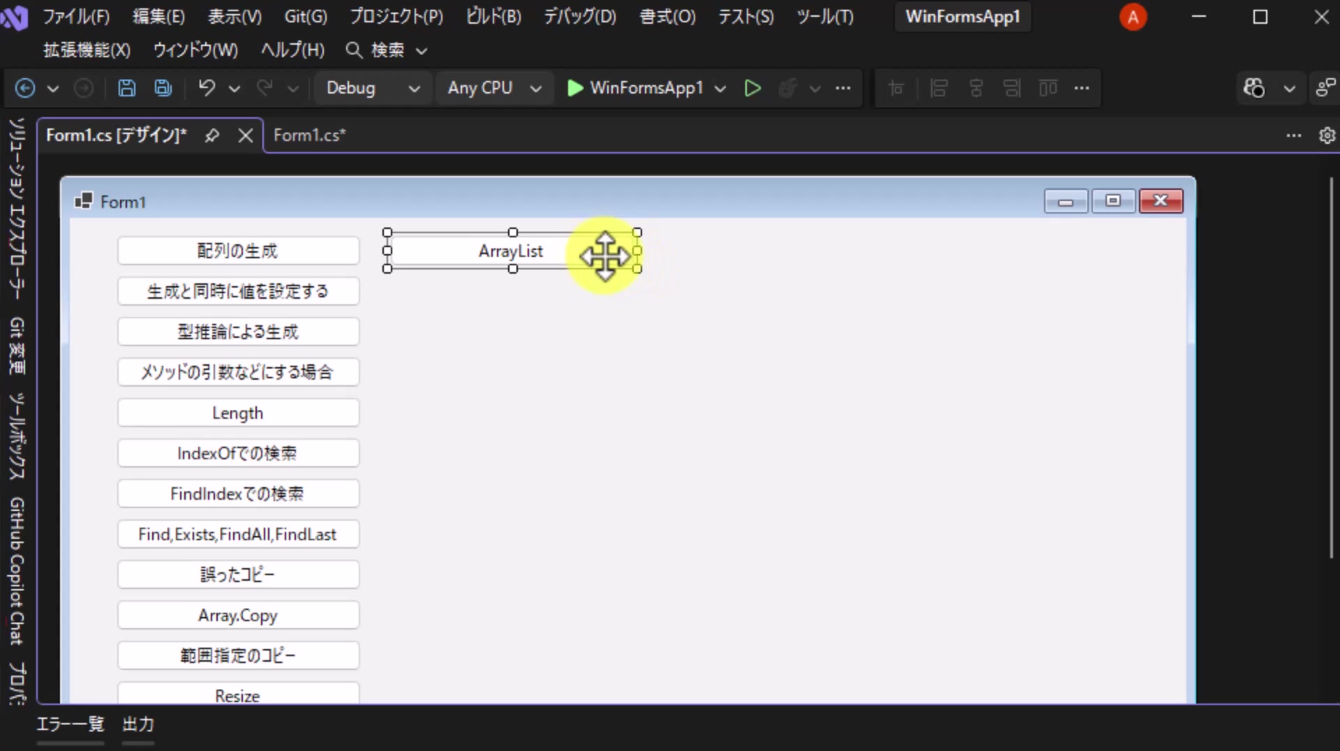Click the vertical scrollbar of the designer
The image size is (1340, 751).
[x=1331, y=368]
